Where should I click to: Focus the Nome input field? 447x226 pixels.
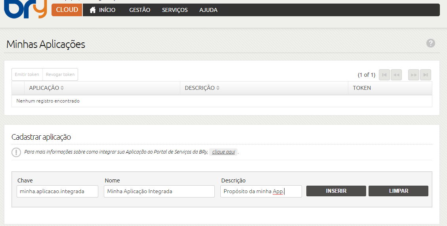click(159, 191)
